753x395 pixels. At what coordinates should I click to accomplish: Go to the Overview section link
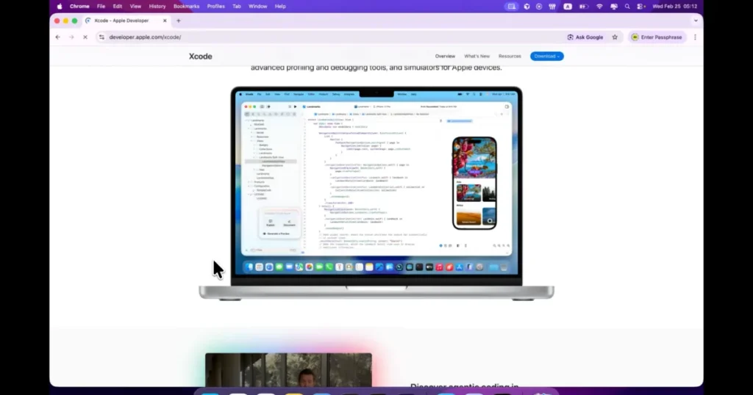[x=445, y=56]
